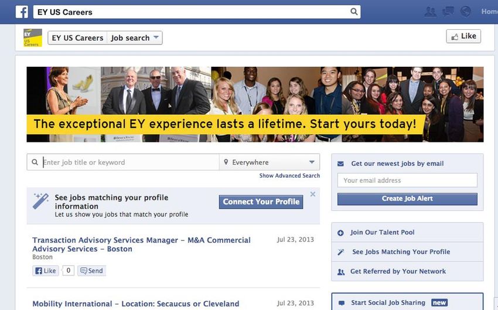Click the email address input field
498x310 pixels.
tap(407, 180)
